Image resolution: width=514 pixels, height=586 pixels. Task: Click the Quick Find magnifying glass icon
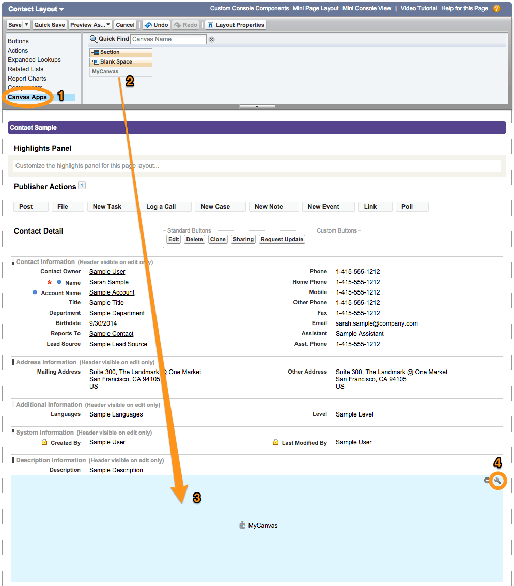click(94, 38)
